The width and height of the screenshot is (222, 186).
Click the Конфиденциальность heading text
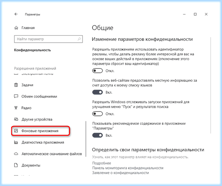tap(33, 50)
